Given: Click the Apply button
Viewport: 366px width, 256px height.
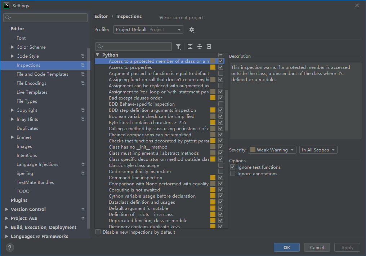Looking at the screenshot, I should [347, 247].
